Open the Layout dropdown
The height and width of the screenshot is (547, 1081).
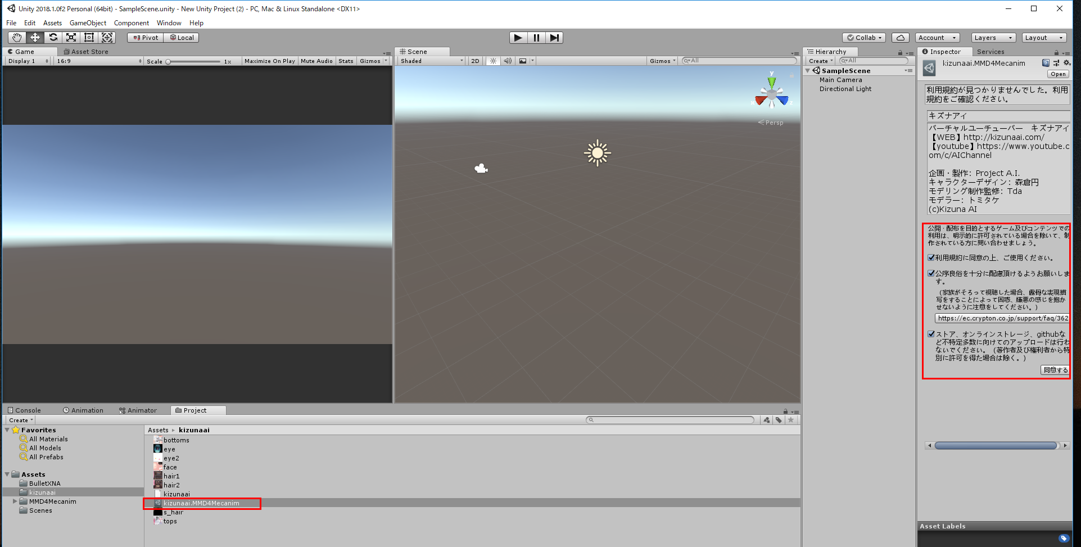tap(1044, 38)
